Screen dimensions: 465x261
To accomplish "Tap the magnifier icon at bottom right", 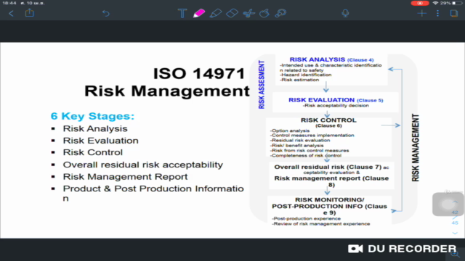I will point(455,254).
